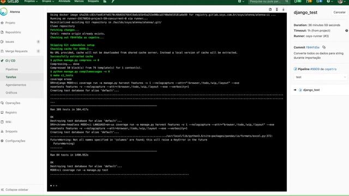Open the test stage dropdown
Image resolution: width=349 pixels, height=196 pixels.
320,77
